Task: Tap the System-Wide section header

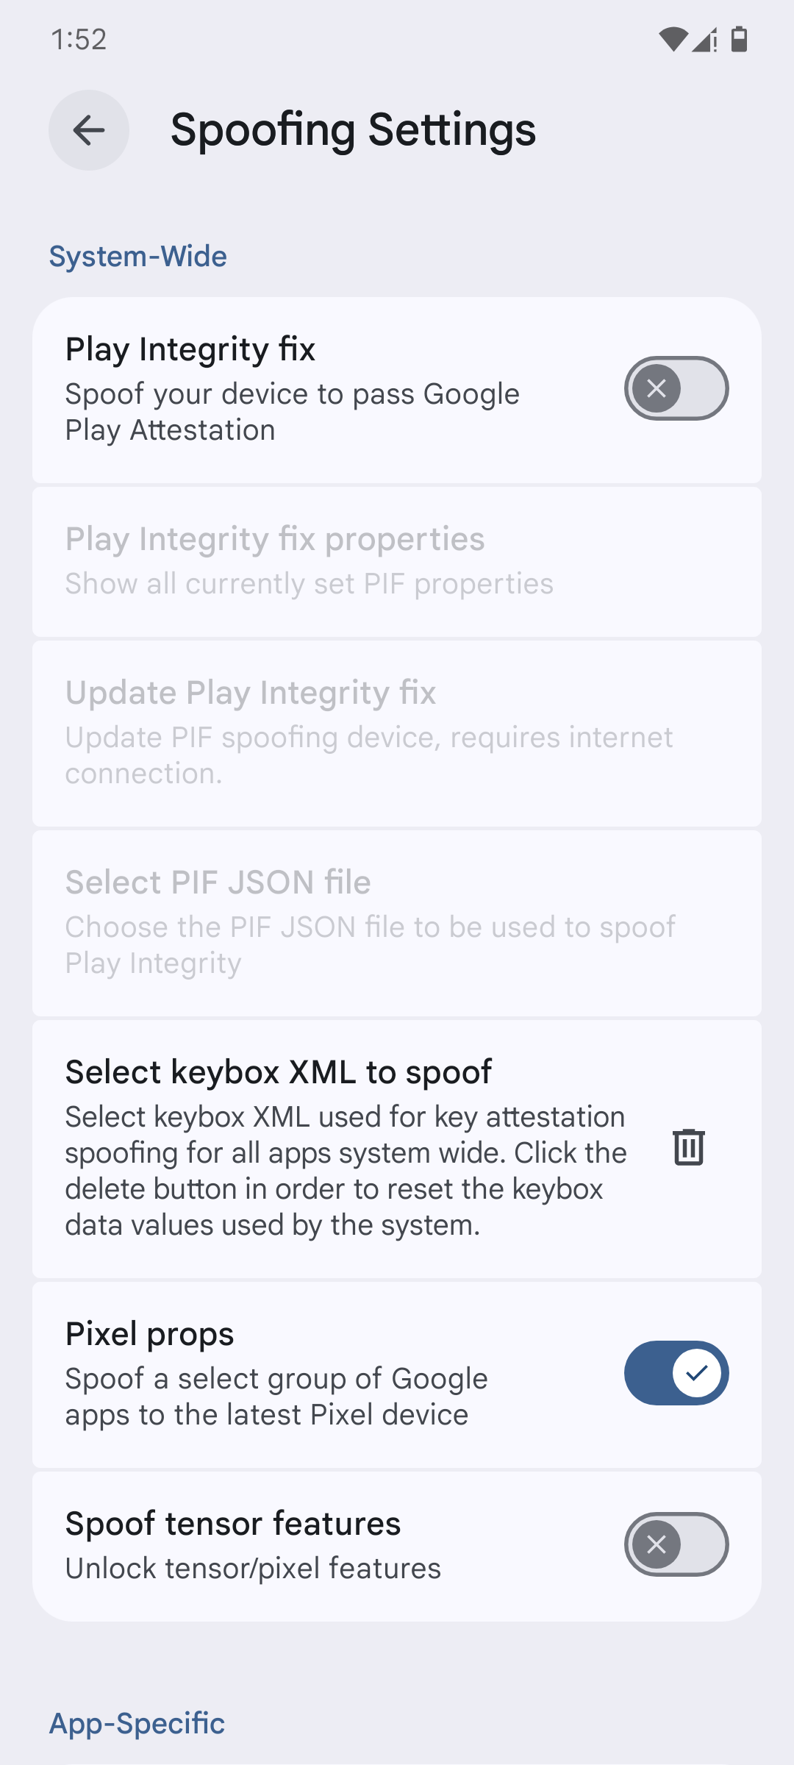Action: (x=138, y=257)
